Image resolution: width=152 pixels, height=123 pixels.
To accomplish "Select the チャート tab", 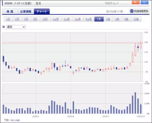I will (x=42, y=12).
